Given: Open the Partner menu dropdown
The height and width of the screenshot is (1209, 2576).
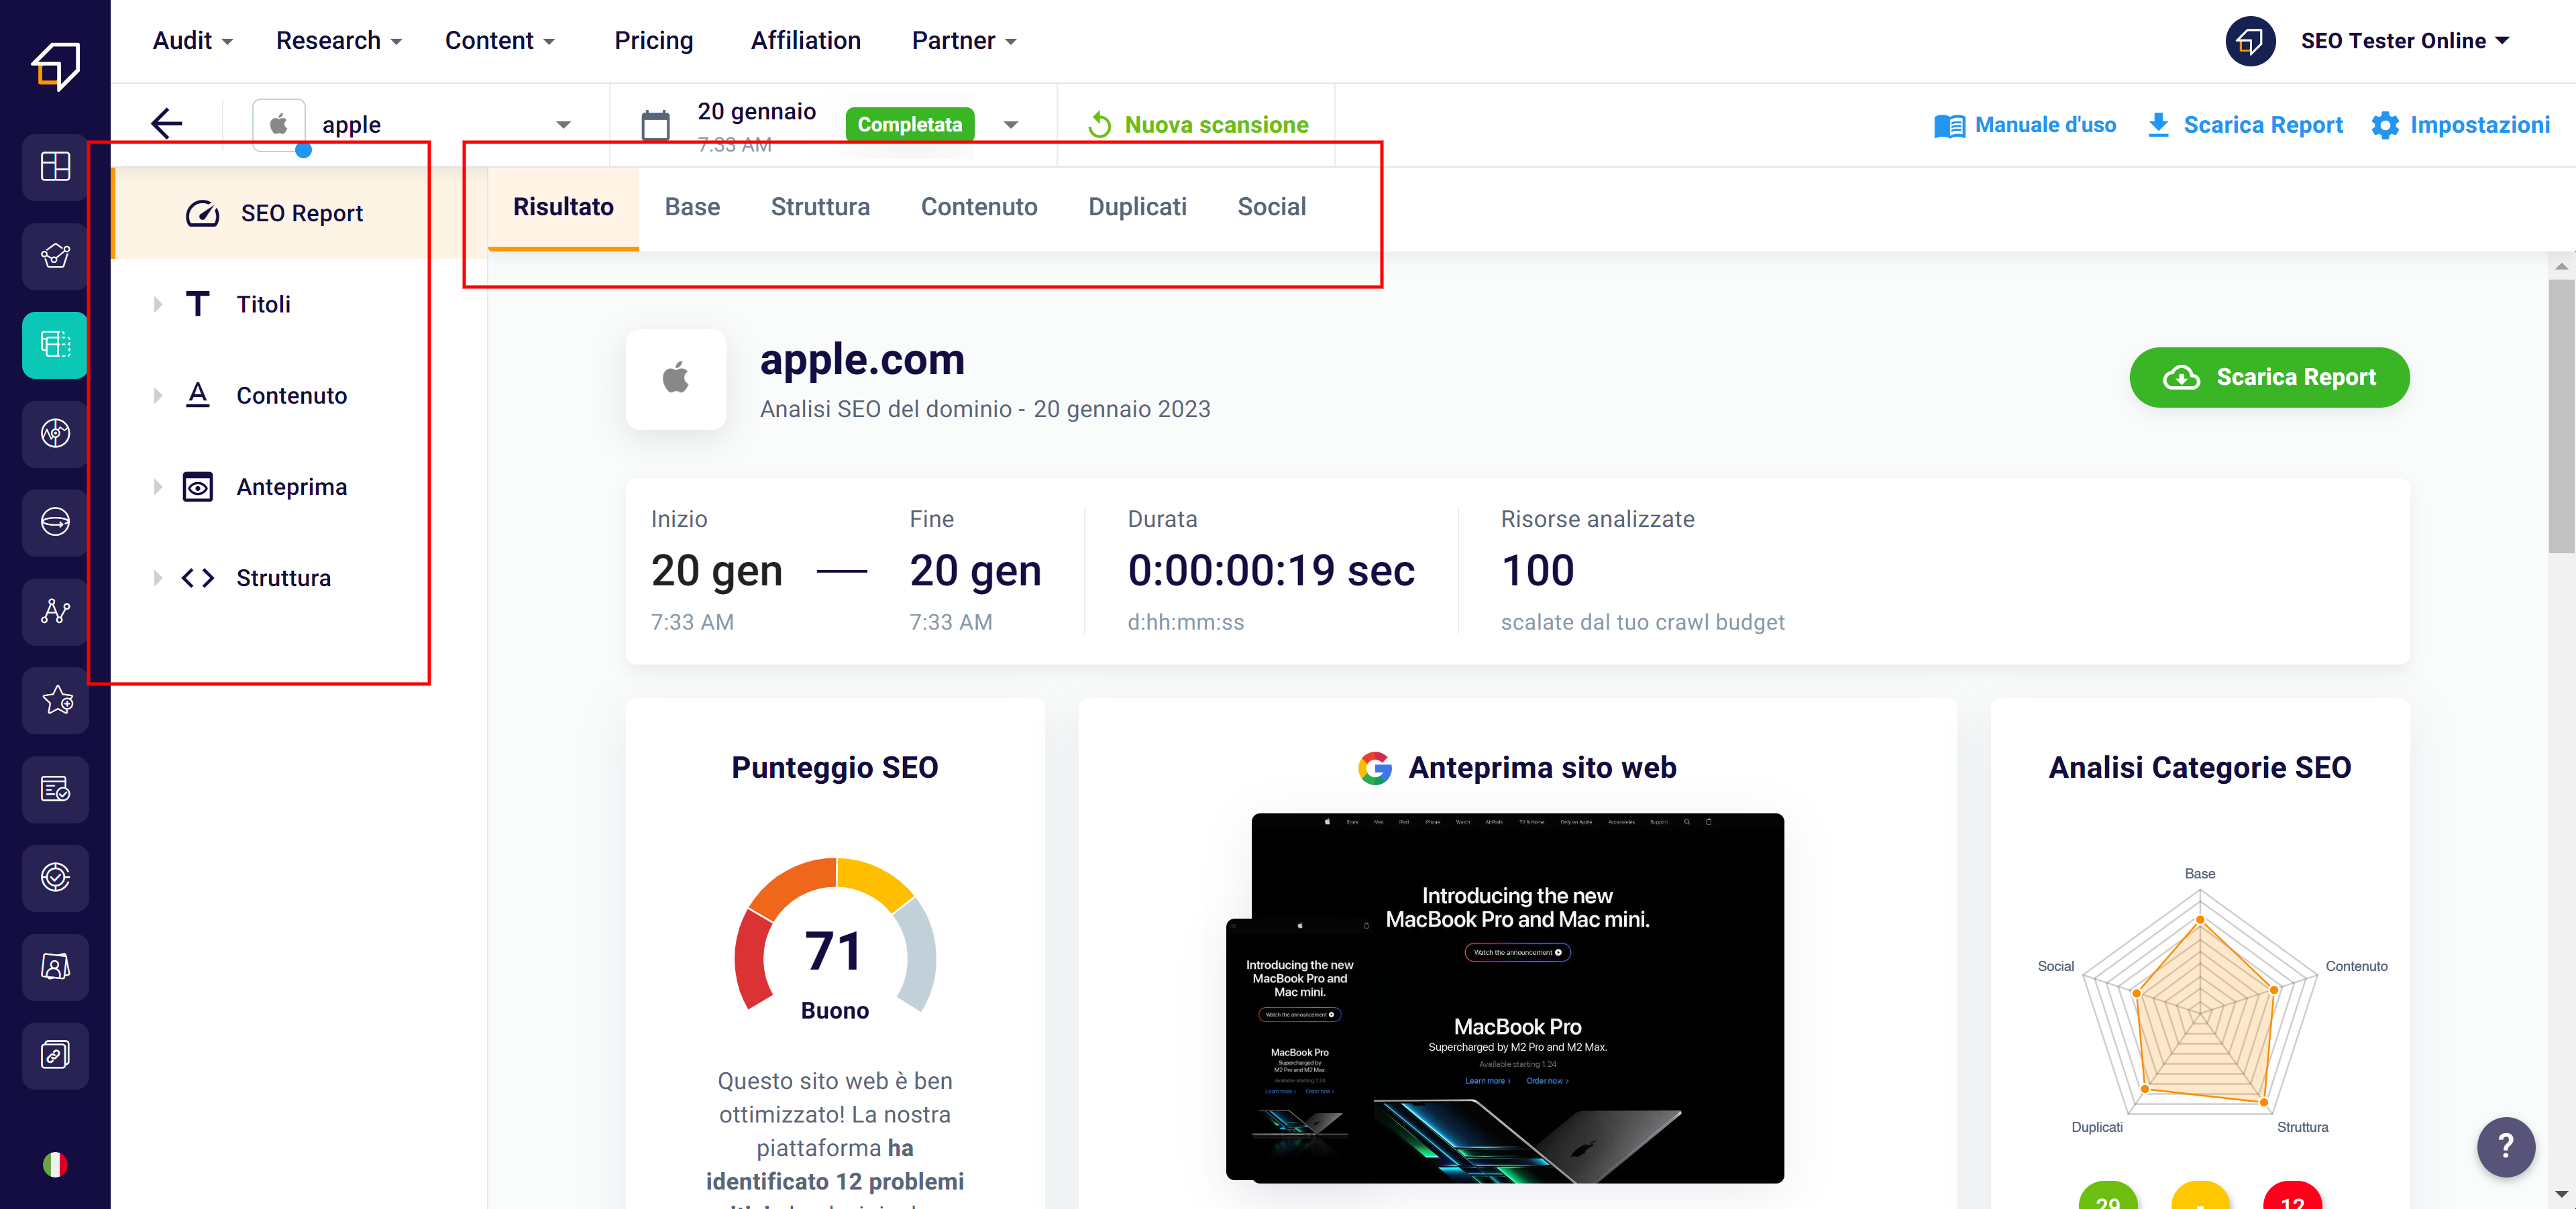Looking at the screenshot, I should (964, 41).
